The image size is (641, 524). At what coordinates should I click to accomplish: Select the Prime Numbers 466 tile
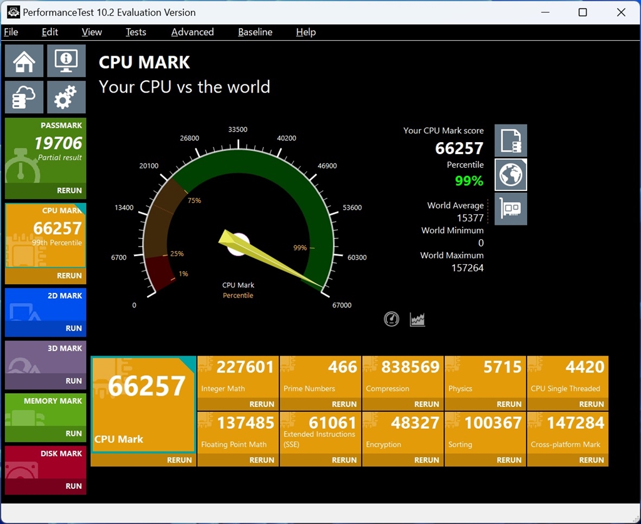(320, 378)
